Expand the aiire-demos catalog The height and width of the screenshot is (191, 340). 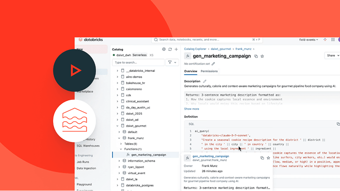[x=117, y=77]
